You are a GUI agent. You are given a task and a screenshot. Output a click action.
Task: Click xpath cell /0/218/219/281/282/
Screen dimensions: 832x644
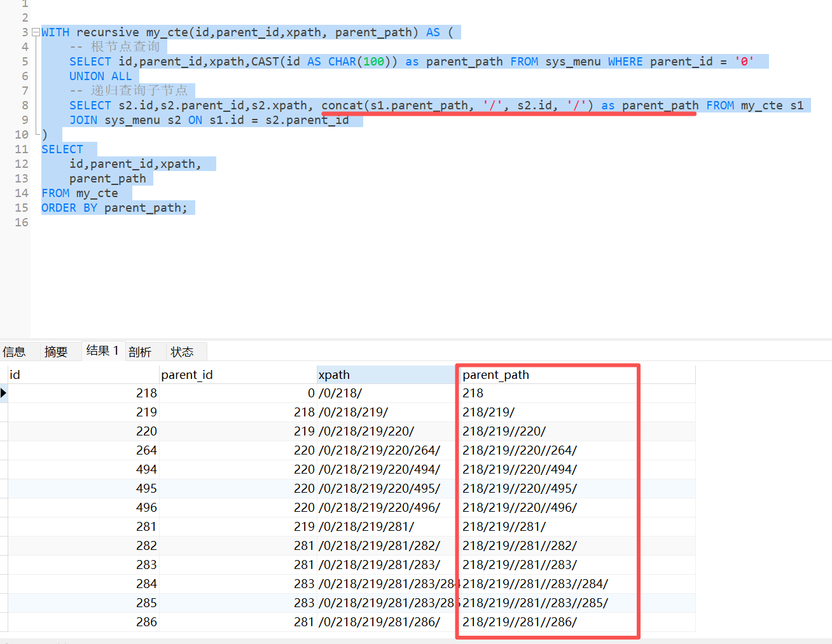pyautogui.click(x=388, y=545)
